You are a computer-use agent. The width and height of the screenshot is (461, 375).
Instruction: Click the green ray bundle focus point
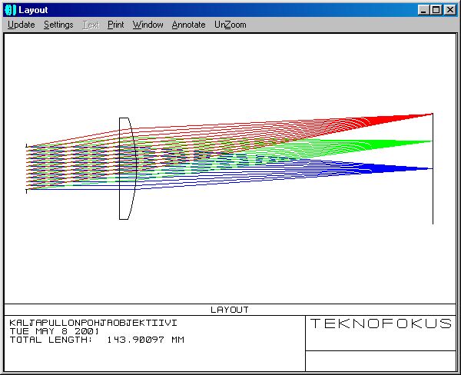click(x=431, y=141)
